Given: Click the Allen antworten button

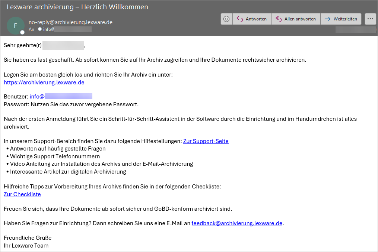Looking at the screenshot, I should 296,19.
